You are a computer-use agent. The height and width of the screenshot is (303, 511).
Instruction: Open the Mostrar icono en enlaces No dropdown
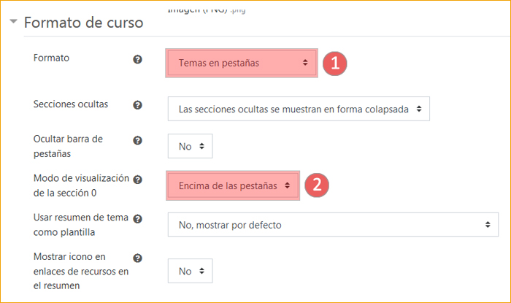[190, 271]
